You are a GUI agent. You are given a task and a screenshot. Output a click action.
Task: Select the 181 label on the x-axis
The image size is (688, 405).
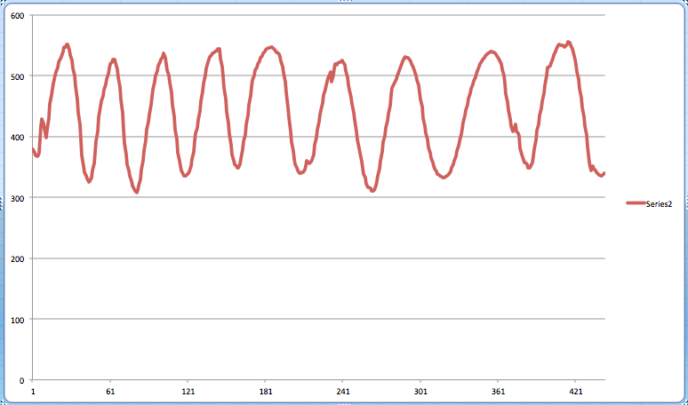pyautogui.click(x=266, y=392)
